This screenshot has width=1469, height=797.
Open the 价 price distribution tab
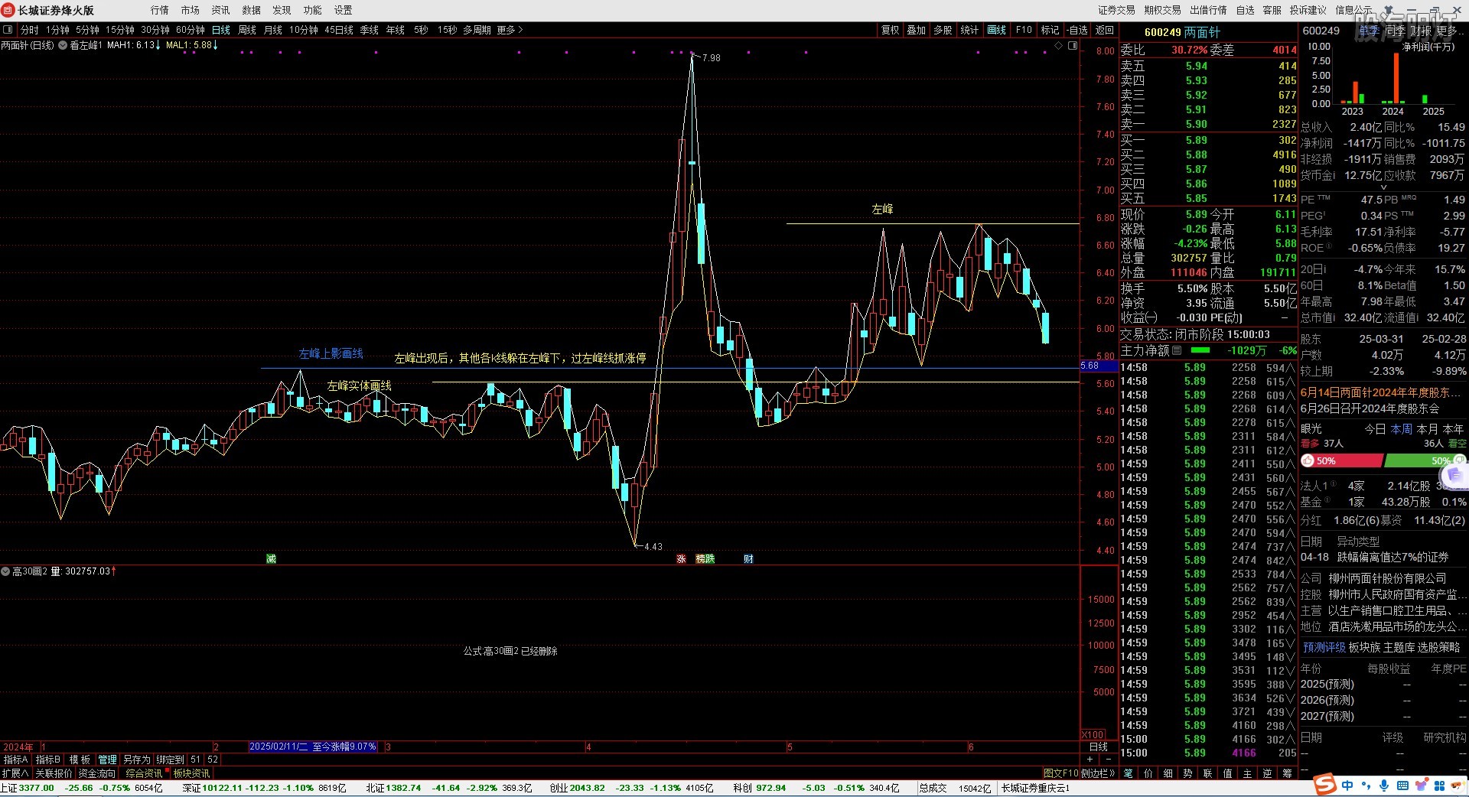click(x=1148, y=773)
